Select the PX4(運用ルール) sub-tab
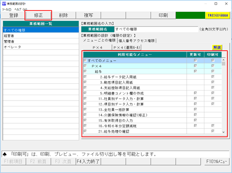 coord(127,48)
